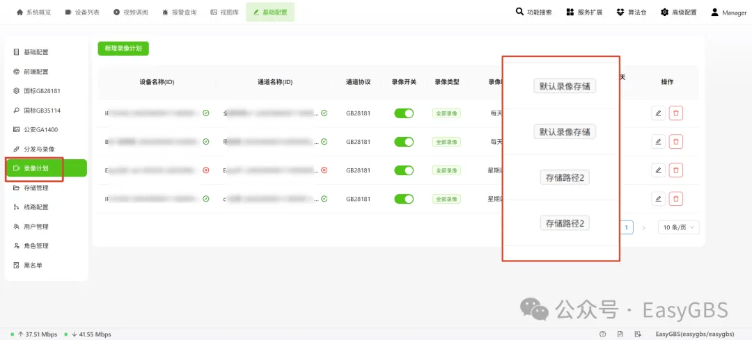Click the edit pencil icon in fourth row
Viewport: 752px width, 340px height.
pyautogui.click(x=658, y=199)
